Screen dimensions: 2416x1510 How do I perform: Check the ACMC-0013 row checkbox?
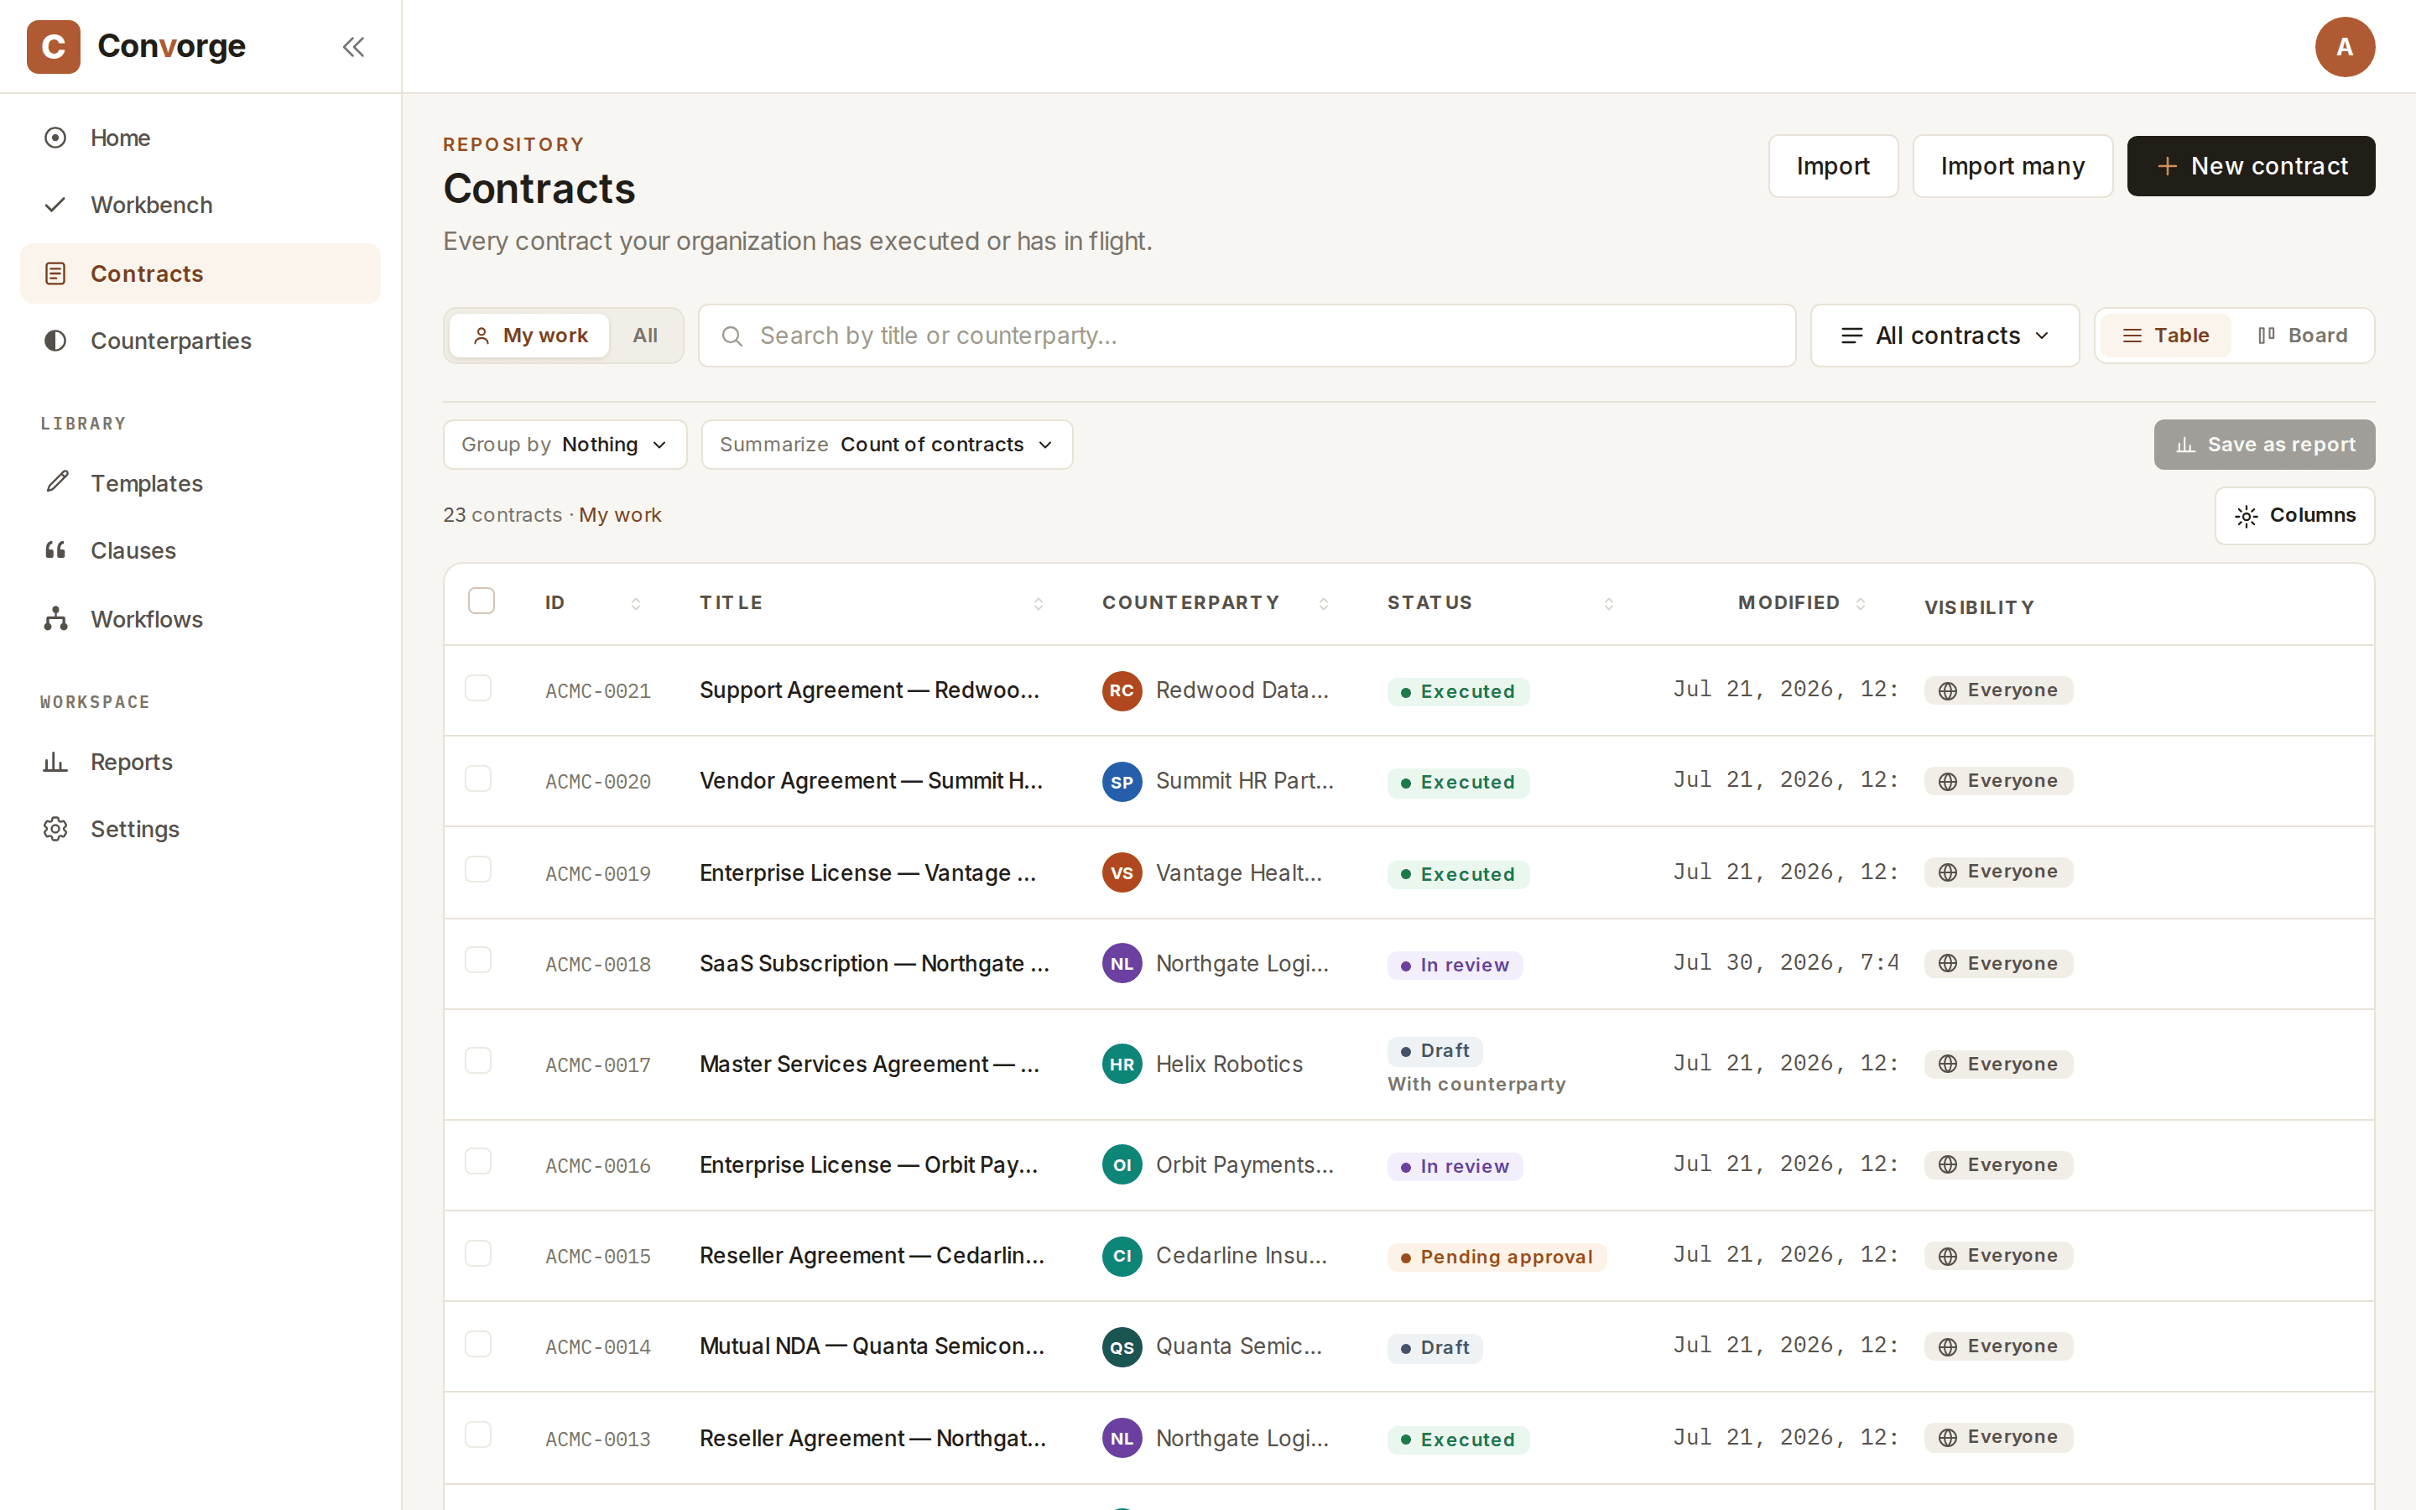tap(478, 1435)
